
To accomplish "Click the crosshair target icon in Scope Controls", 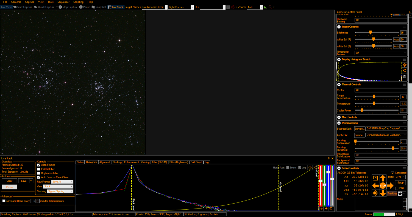I will (x=375, y=193).
